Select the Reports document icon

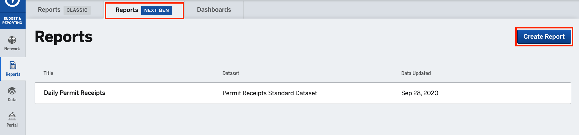coord(13,65)
